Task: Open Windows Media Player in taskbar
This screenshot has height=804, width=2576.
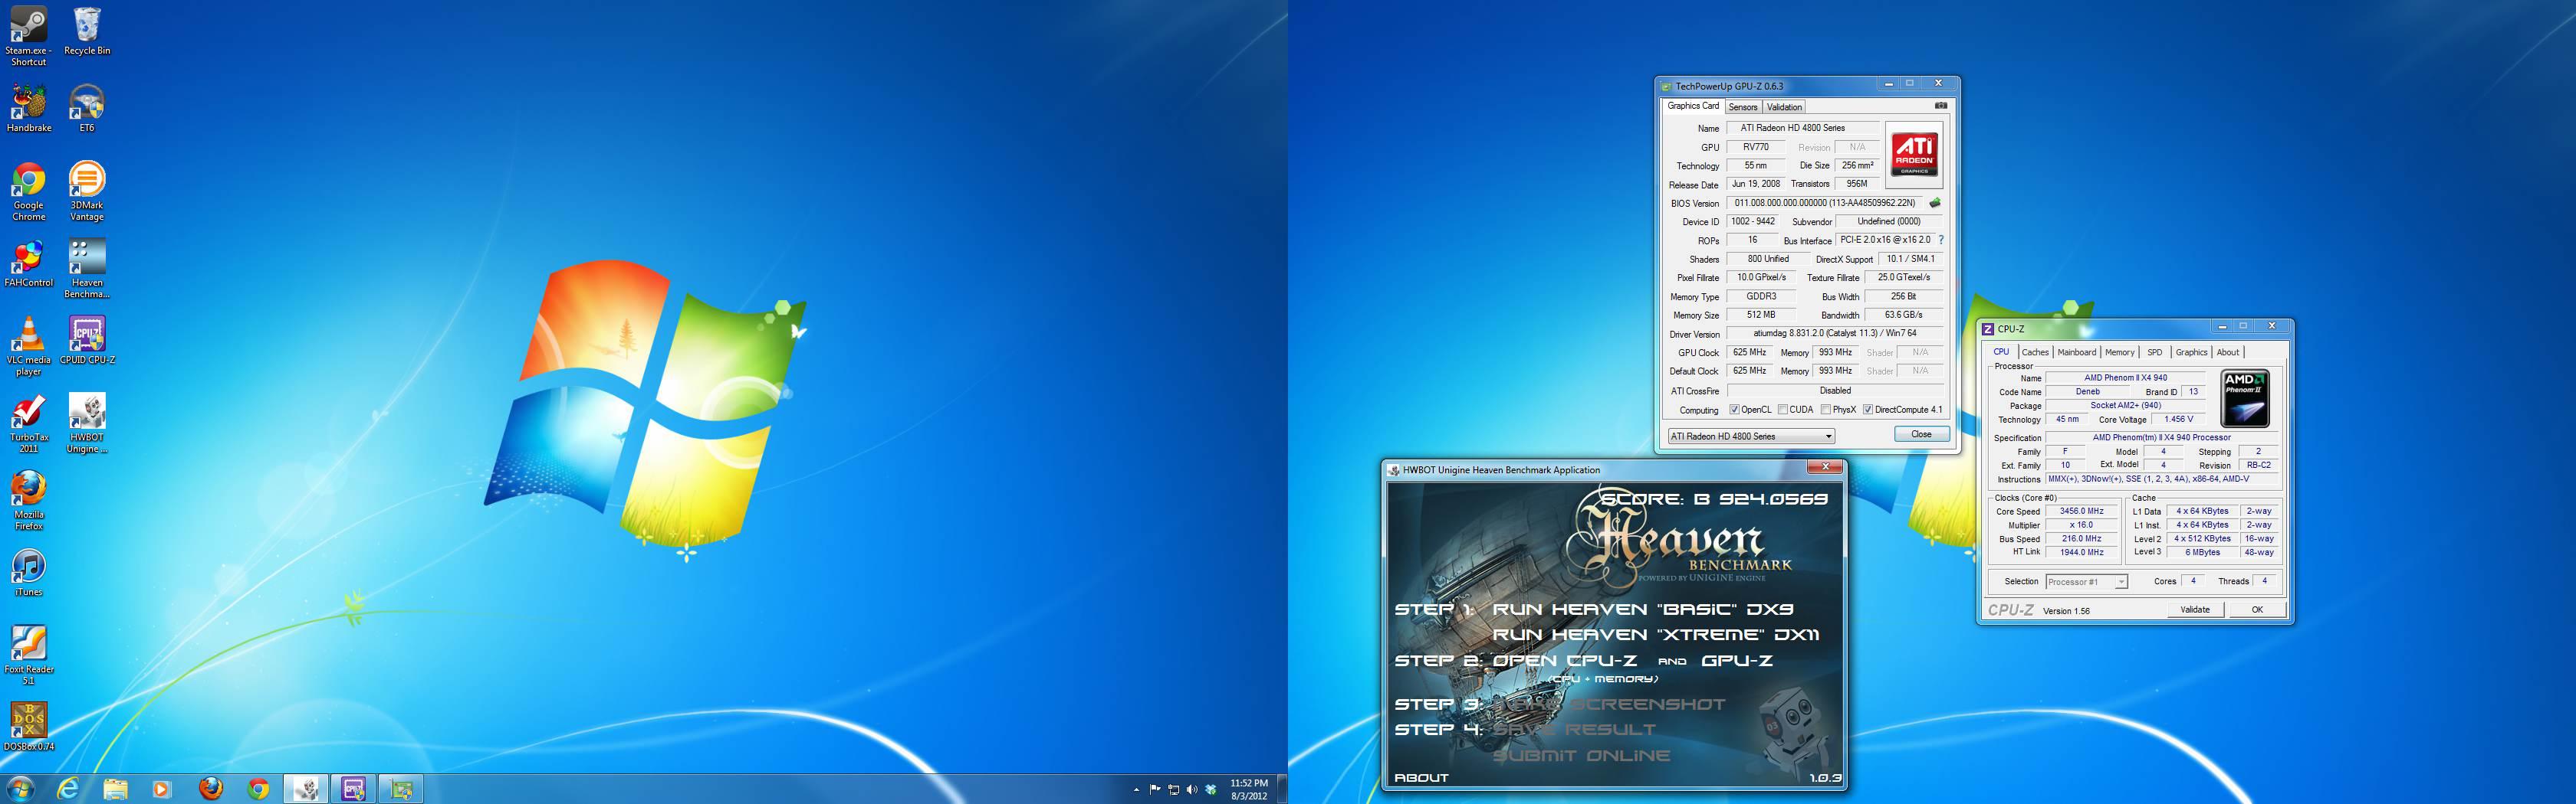Action: 162,789
